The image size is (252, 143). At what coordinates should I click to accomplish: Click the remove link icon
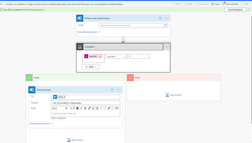(x=113, y=108)
